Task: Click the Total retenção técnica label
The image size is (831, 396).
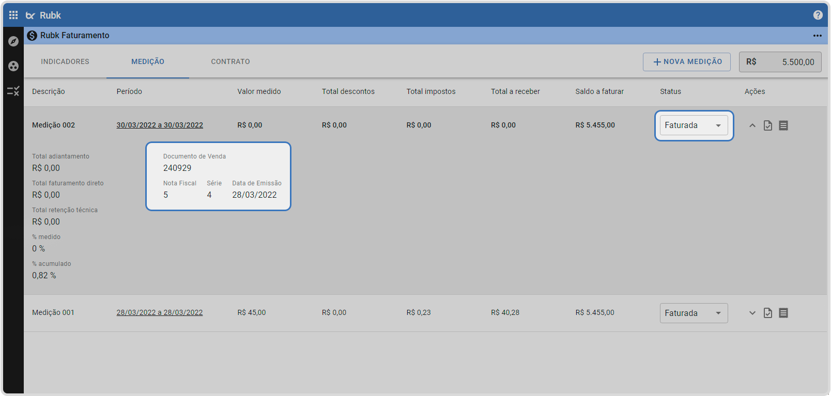Action: pos(65,210)
